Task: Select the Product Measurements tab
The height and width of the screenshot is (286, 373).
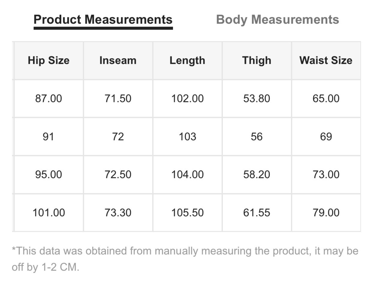Action: 103,20
